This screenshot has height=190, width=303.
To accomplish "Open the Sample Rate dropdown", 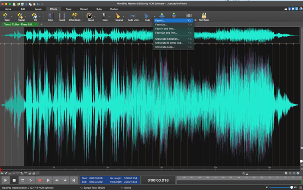I will pyautogui.click(x=93, y=188).
